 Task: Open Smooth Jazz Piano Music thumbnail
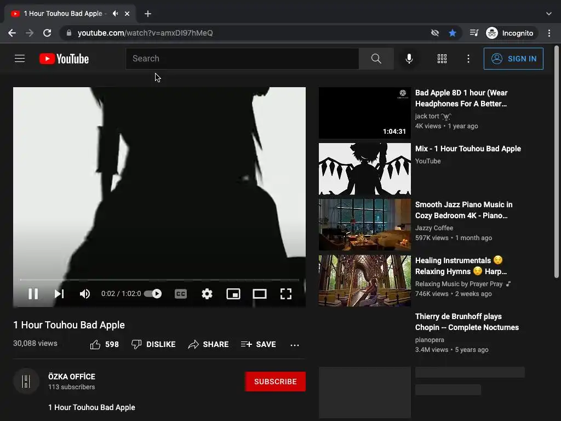point(364,225)
